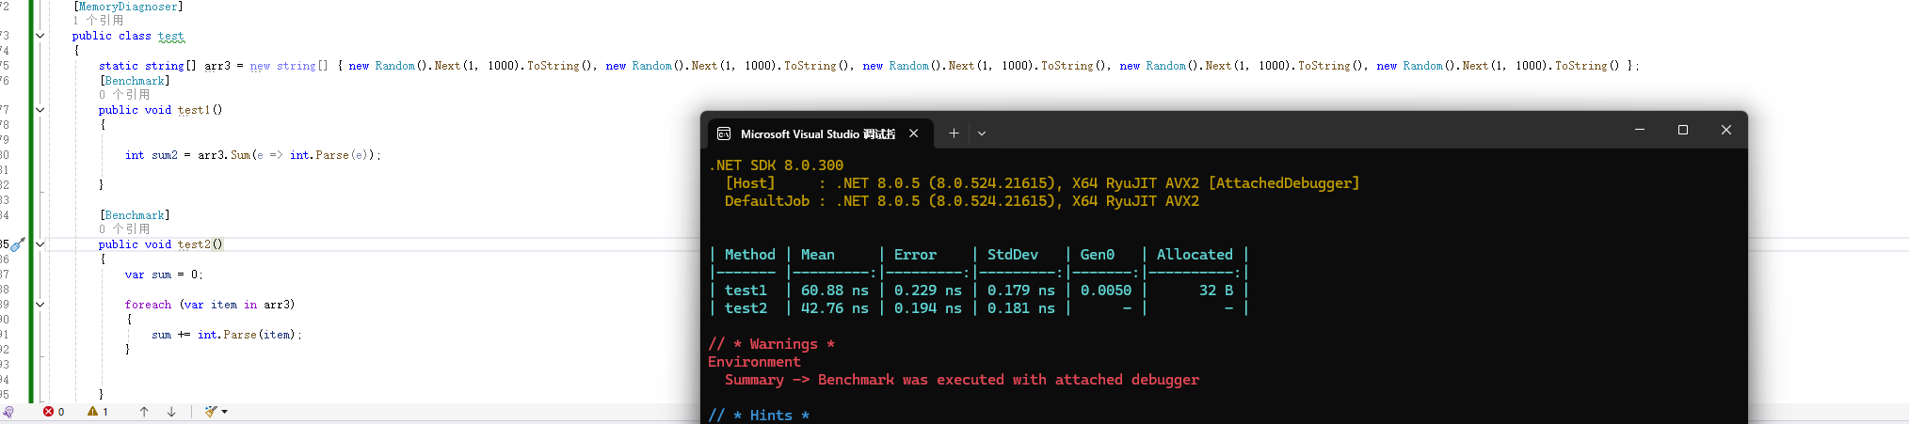This screenshot has width=1909, height=424.
Task: Open the terminal profiles dropdown chevron
Action: [982, 133]
